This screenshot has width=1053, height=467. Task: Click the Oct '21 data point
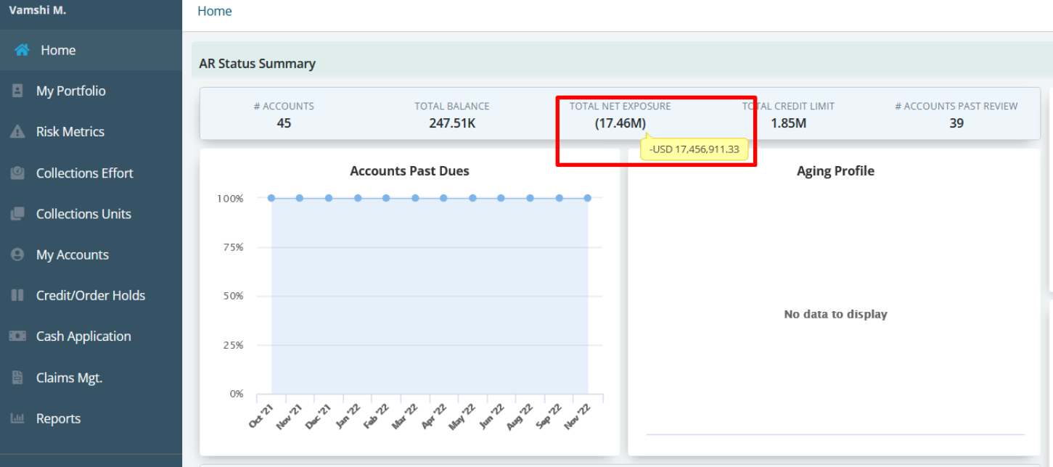[x=271, y=198]
